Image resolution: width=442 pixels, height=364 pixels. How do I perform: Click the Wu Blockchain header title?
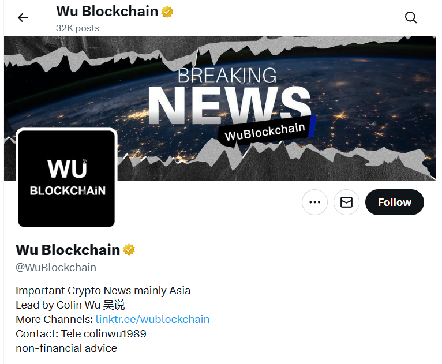[107, 12]
